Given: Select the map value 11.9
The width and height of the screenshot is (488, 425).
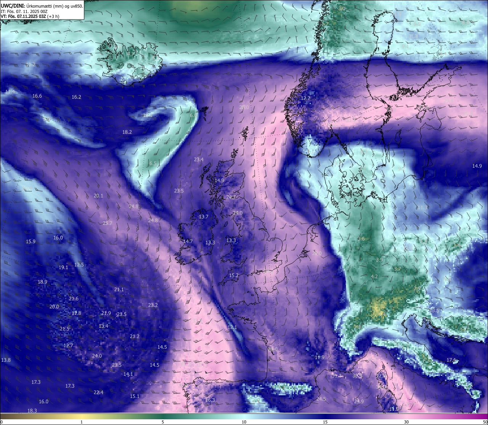Looking at the screenshot, I should click(319, 358).
